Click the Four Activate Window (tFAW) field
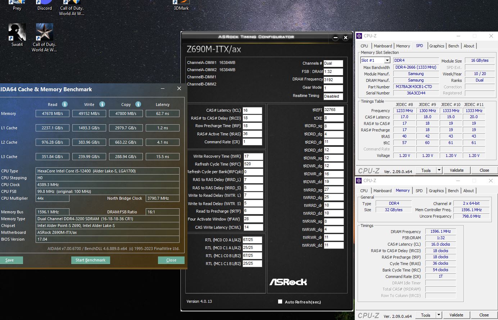 (x=253, y=219)
